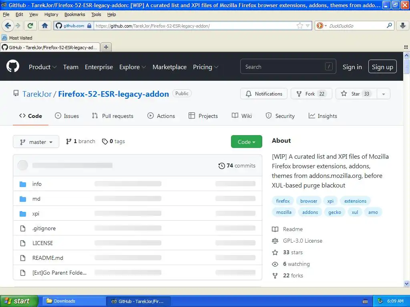
Task: Click the browser Back arrow button
Action: (8, 26)
